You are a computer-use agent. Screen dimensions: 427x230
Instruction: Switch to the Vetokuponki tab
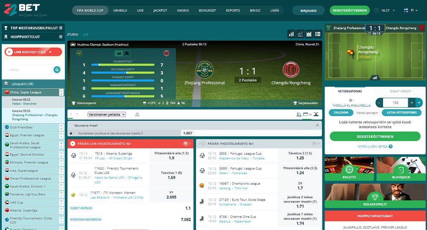[x=350, y=91]
